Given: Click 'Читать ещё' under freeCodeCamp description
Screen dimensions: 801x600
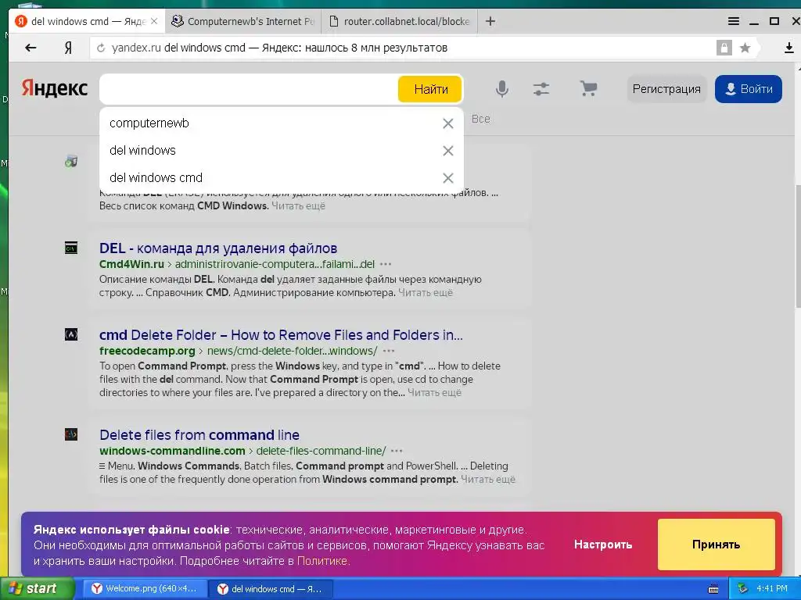Looking at the screenshot, I should click(x=434, y=393).
